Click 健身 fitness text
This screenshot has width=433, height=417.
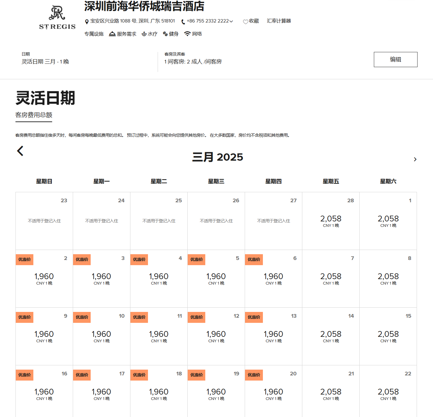pos(174,34)
